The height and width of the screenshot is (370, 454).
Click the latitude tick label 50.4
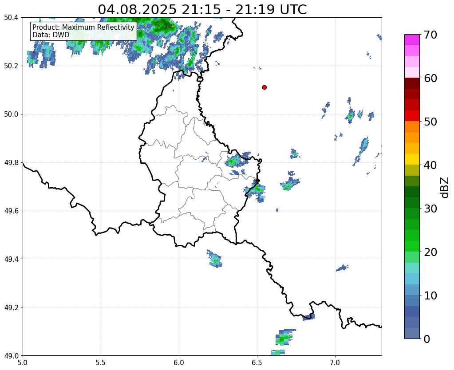(x=11, y=18)
